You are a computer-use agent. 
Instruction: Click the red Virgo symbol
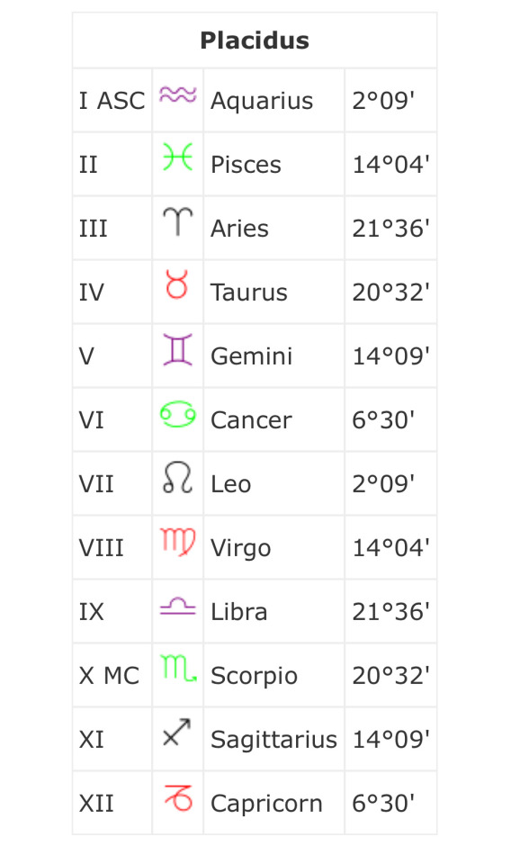pyautogui.click(x=177, y=541)
